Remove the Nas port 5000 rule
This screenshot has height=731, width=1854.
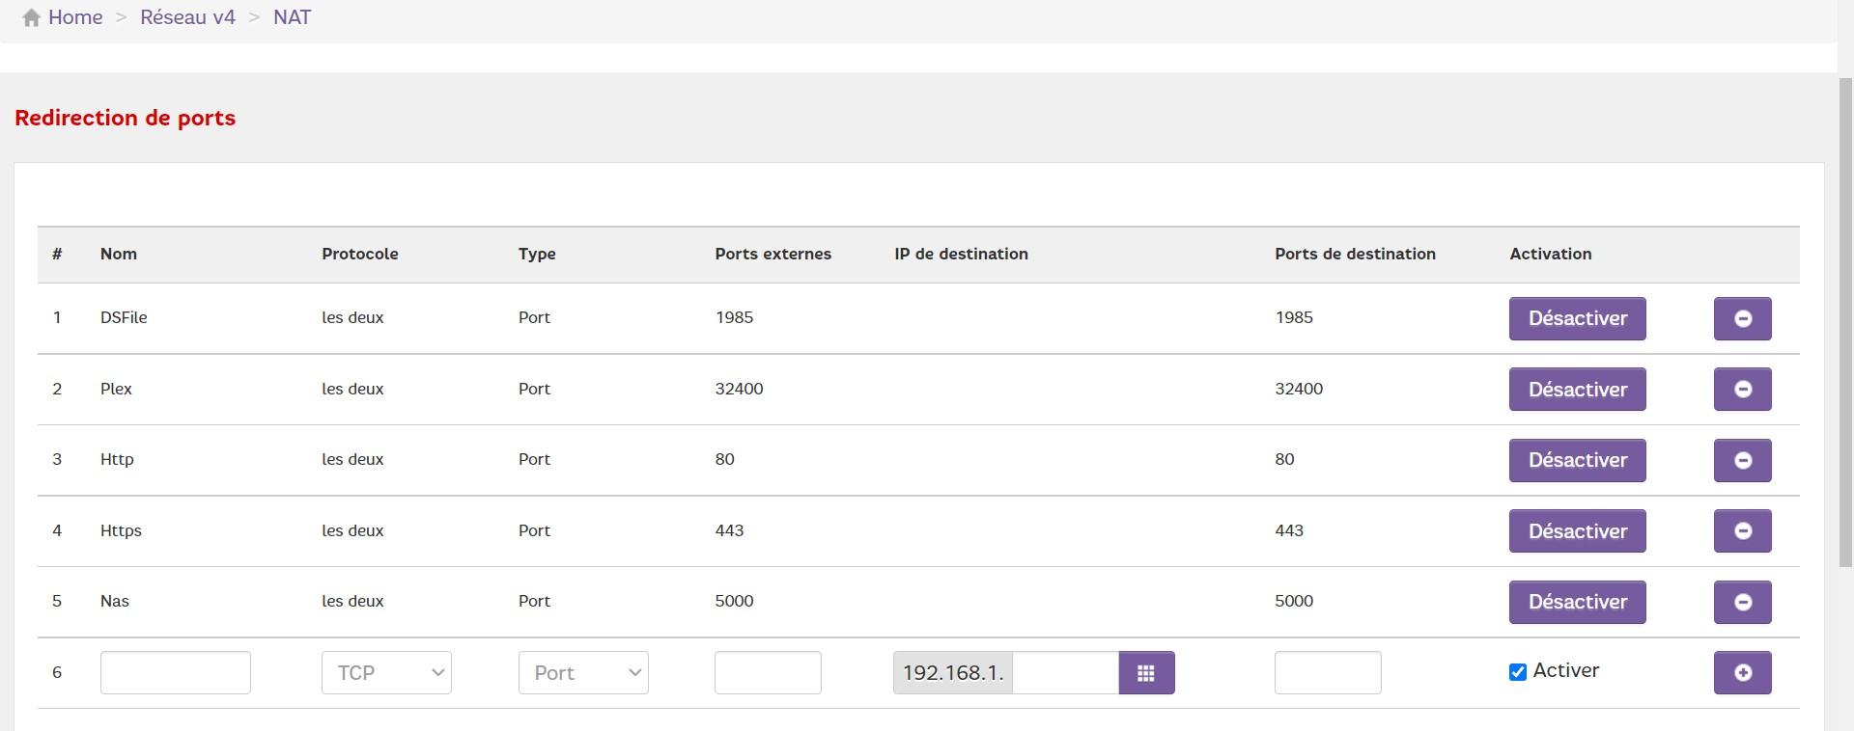pos(1742,602)
